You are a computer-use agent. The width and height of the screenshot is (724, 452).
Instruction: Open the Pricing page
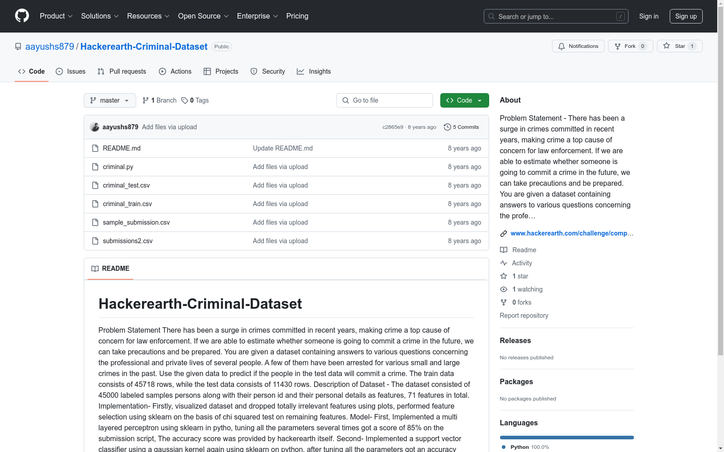[297, 16]
